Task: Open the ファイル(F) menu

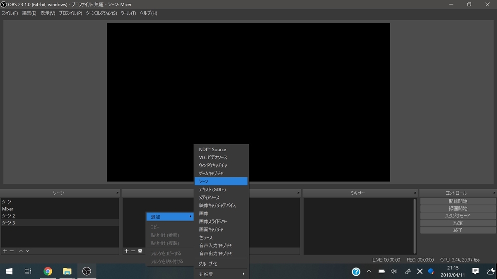Action: tap(10, 13)
